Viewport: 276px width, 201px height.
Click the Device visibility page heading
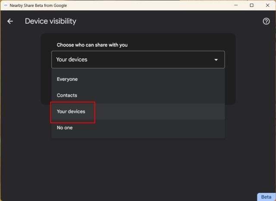50,21
